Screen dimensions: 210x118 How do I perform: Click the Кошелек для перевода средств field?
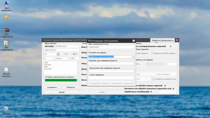point(111,64)
